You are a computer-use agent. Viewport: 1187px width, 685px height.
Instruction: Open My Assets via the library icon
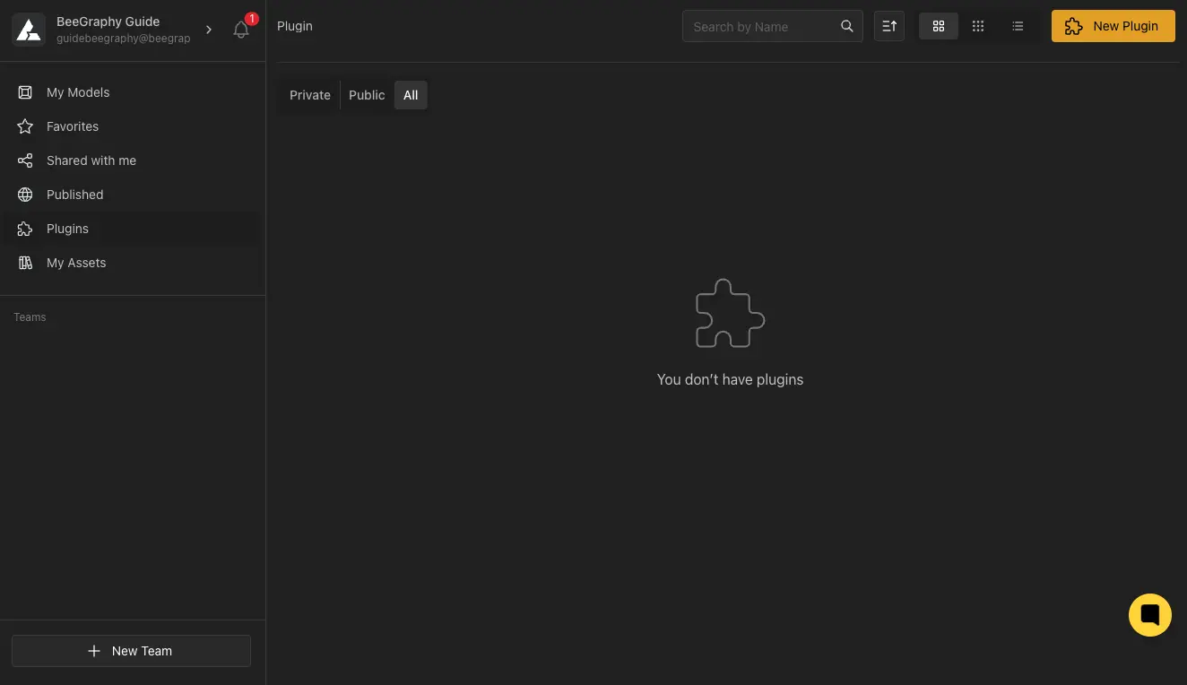click(x=25, y=263)
